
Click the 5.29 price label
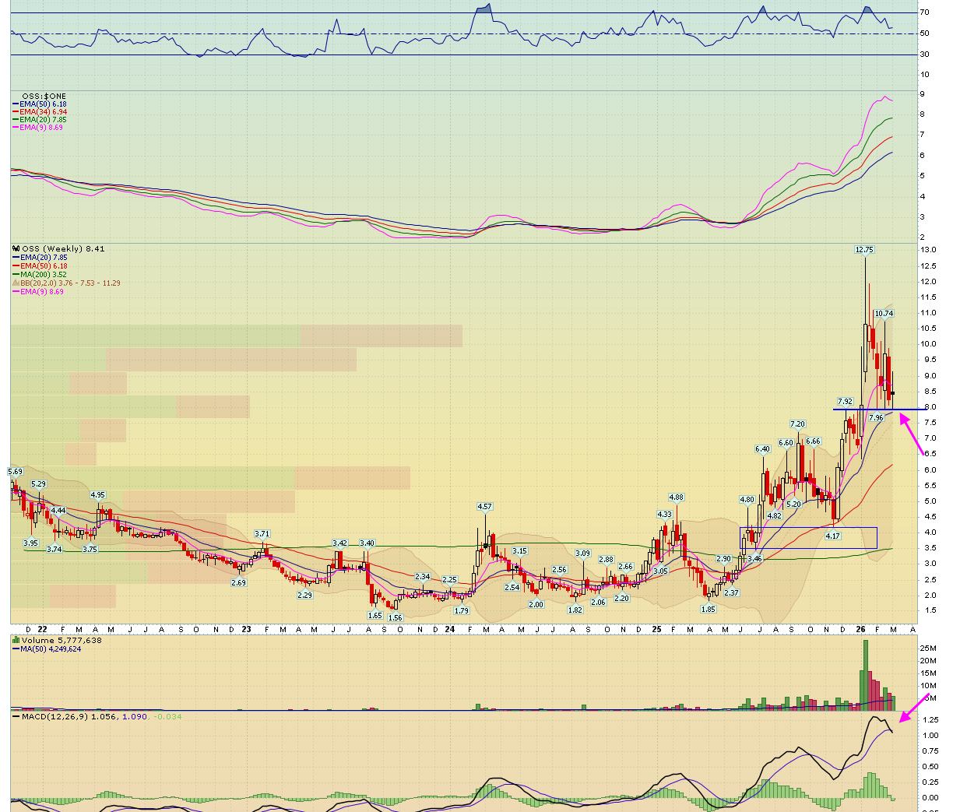click(x=38, y=484)
